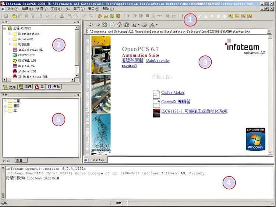Click the Home icon in browser toolbar
Screen dimensions: 276x207
click(119, 25)
